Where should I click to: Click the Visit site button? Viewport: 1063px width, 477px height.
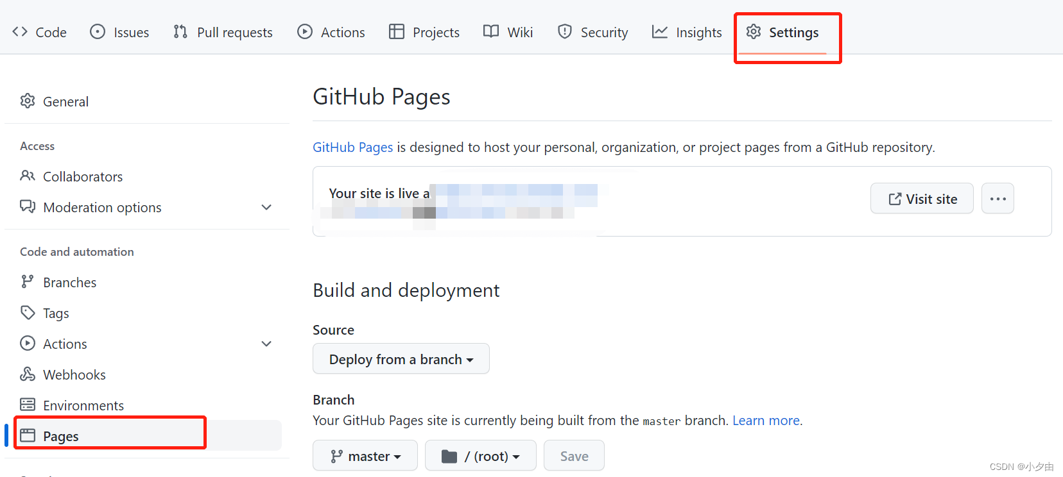click(922, 198)
